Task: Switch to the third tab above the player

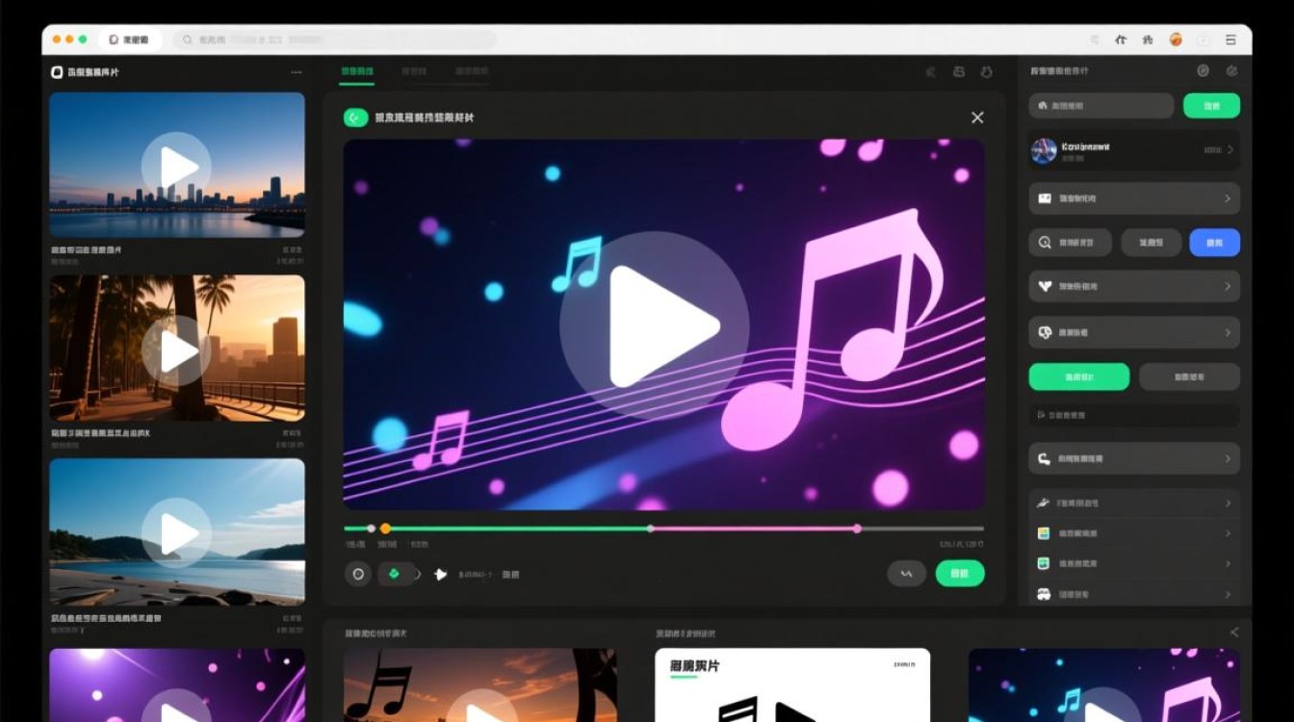Action: pos(472,72)
